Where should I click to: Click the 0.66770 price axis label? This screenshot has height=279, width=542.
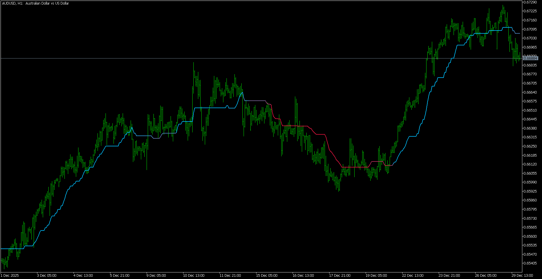pyautogui.click(x=531, y=74)
